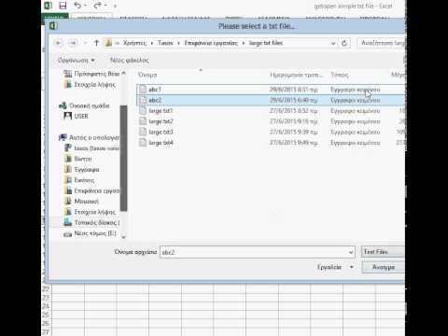Go up one folder level with the Up arrow
Image resolution: width=448 pixels, height=336 pixels.
pos(96,43)
